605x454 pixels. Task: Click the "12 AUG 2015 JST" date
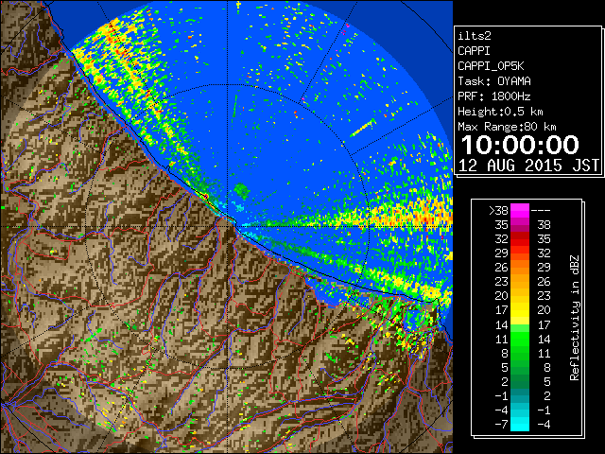click(x=529, y=166)
